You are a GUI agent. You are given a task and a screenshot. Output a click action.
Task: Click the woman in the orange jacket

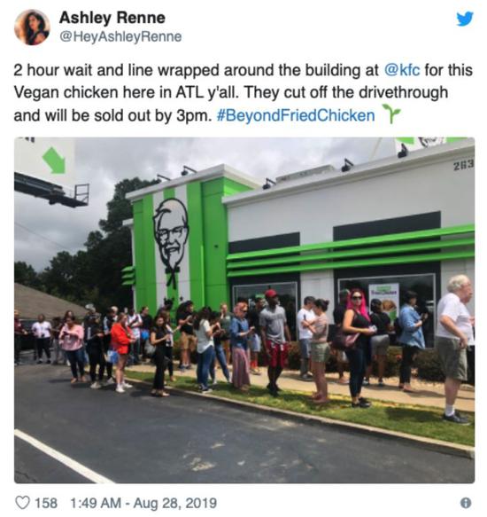120,352
